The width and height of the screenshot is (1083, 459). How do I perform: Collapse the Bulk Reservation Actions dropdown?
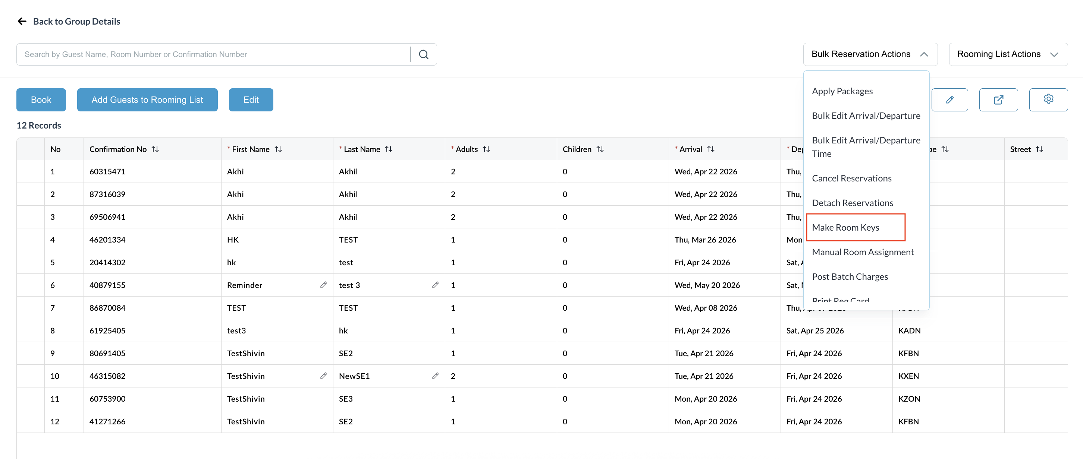tap(870, 54)
